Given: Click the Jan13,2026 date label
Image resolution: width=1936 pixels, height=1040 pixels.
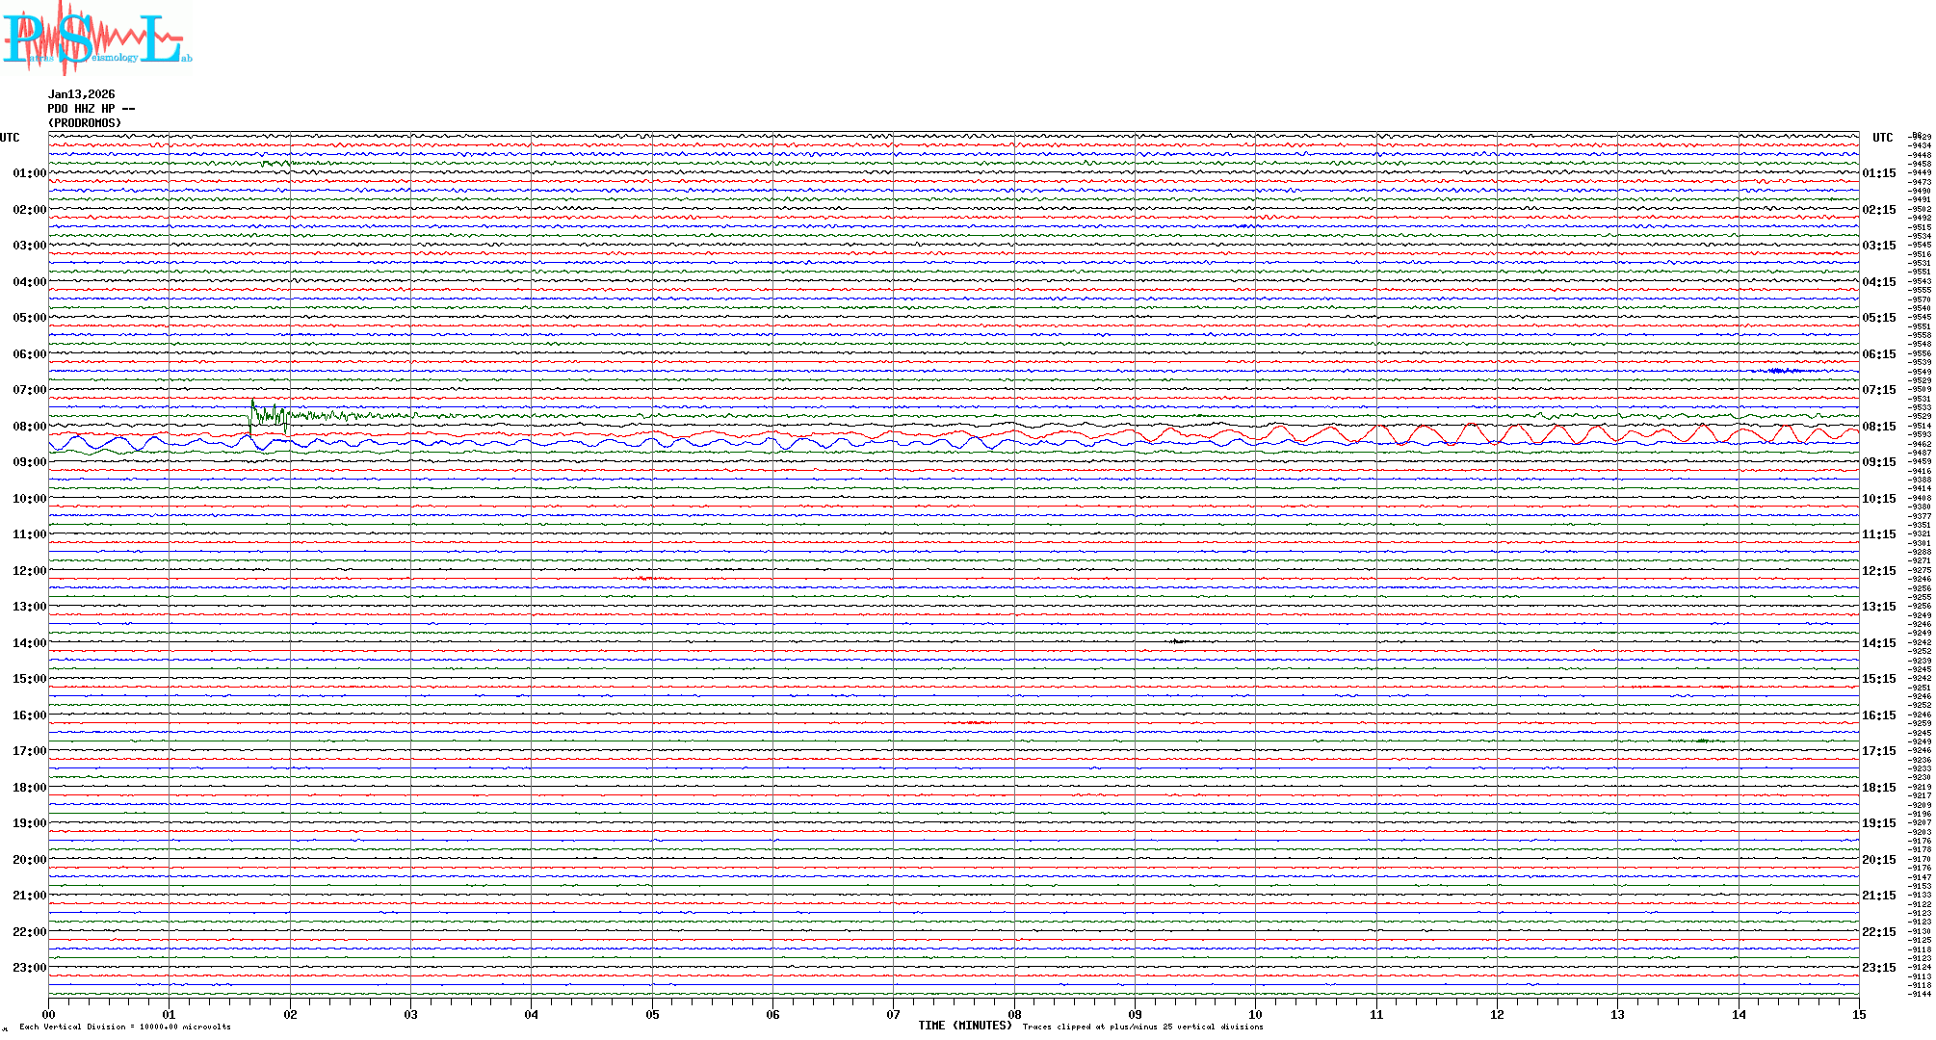Looking at the screenshot, I should tap(81, 94).
